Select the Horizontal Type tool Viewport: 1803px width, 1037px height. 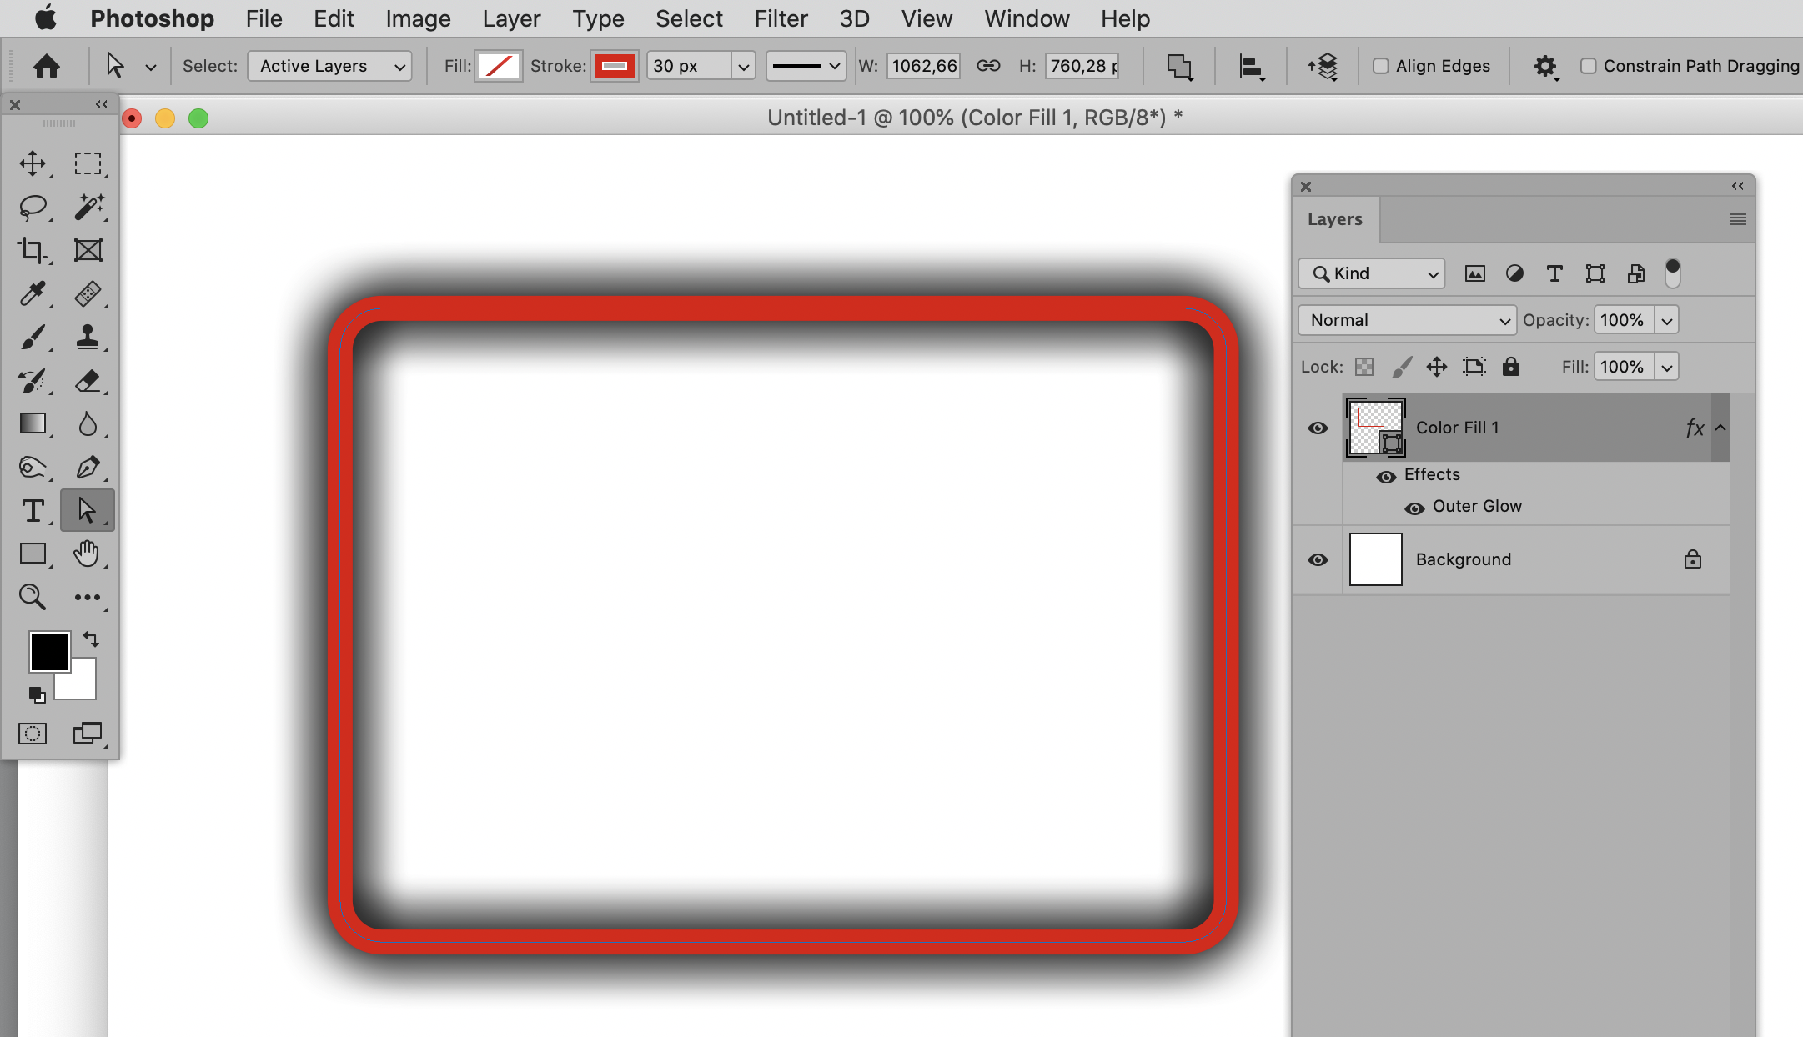point(33,510)
